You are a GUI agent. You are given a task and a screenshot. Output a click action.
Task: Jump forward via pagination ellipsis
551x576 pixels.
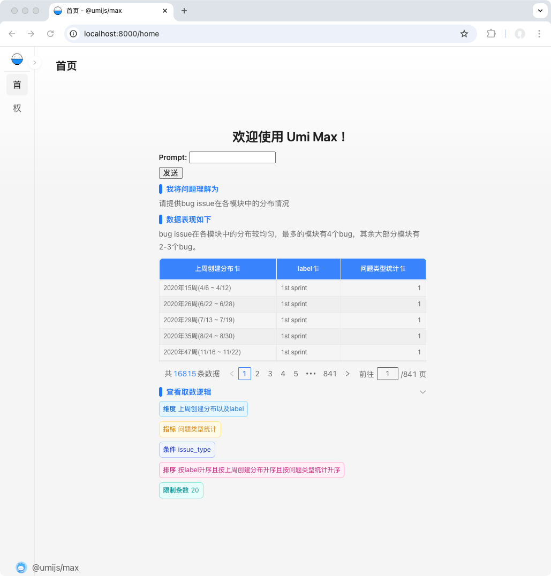311,374
